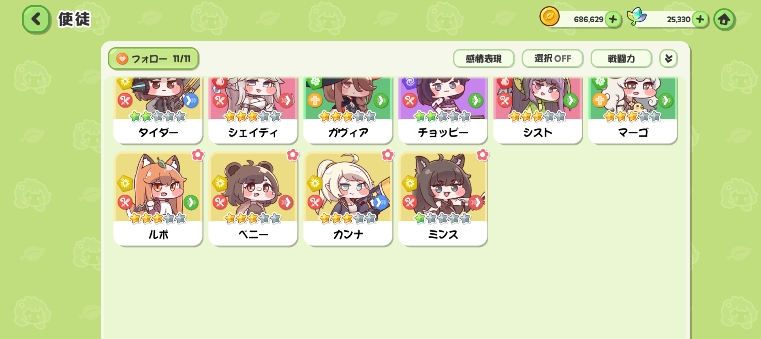Select the ベニー character card

(253, 199)
